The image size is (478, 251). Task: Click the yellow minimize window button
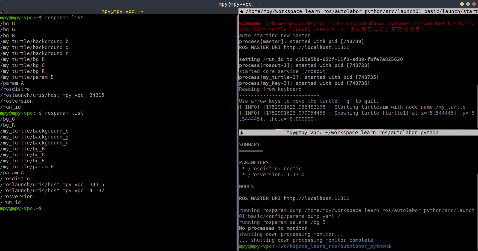[x=462, y=4]
